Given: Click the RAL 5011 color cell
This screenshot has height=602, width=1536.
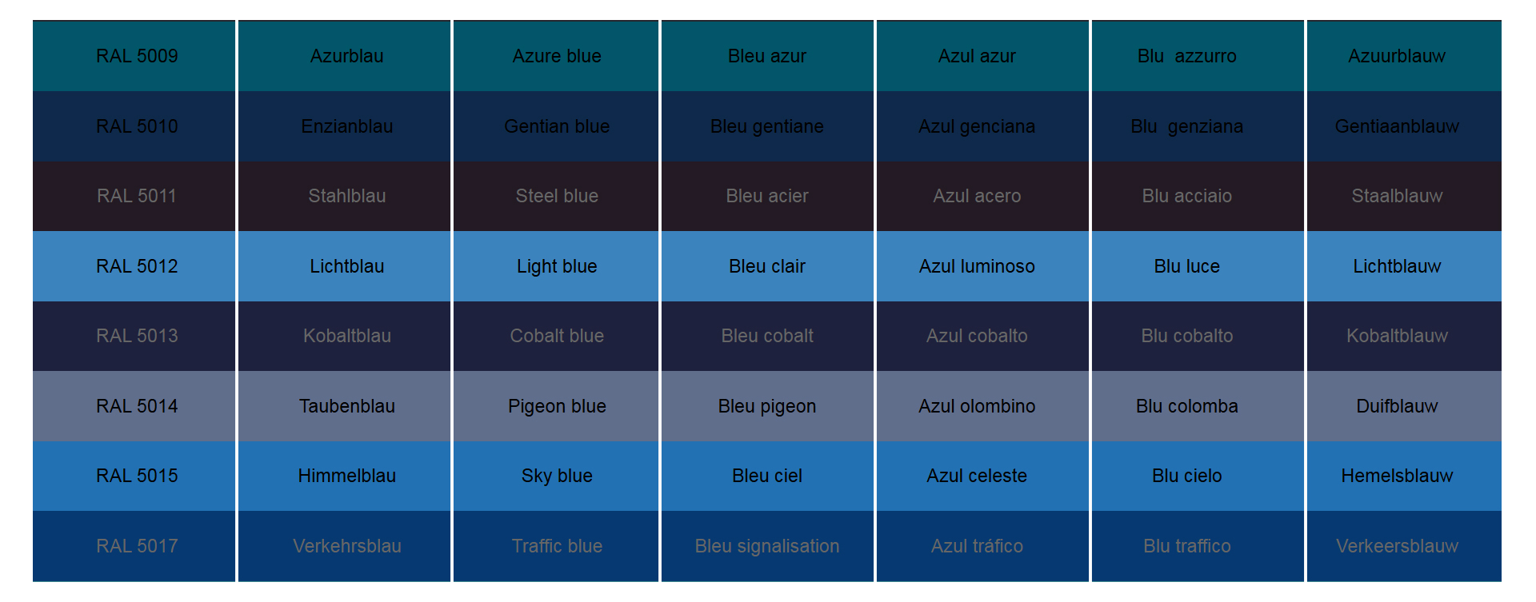Looking at the screenshot, I should click(x=137, y=196).
